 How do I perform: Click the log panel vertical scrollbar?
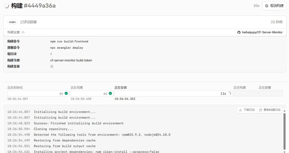(x=284, y=131)
